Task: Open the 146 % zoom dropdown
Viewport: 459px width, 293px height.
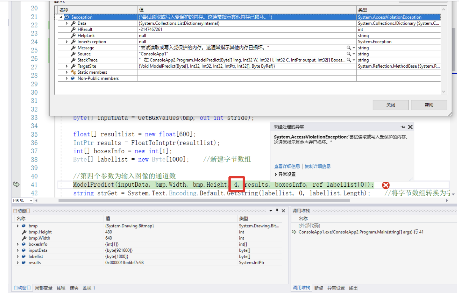Action: (x=31, y=201)
